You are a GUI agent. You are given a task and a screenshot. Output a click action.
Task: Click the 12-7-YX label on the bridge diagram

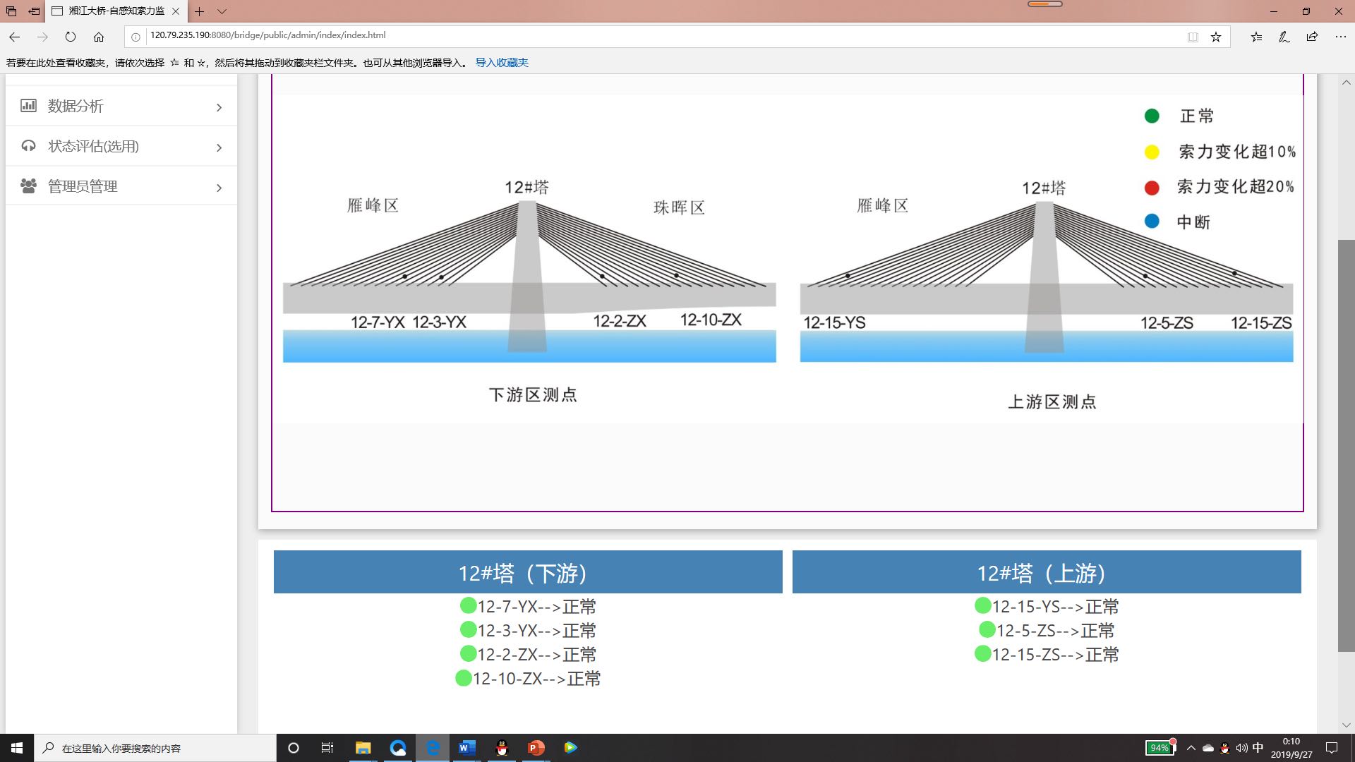[x=378, y=322]
